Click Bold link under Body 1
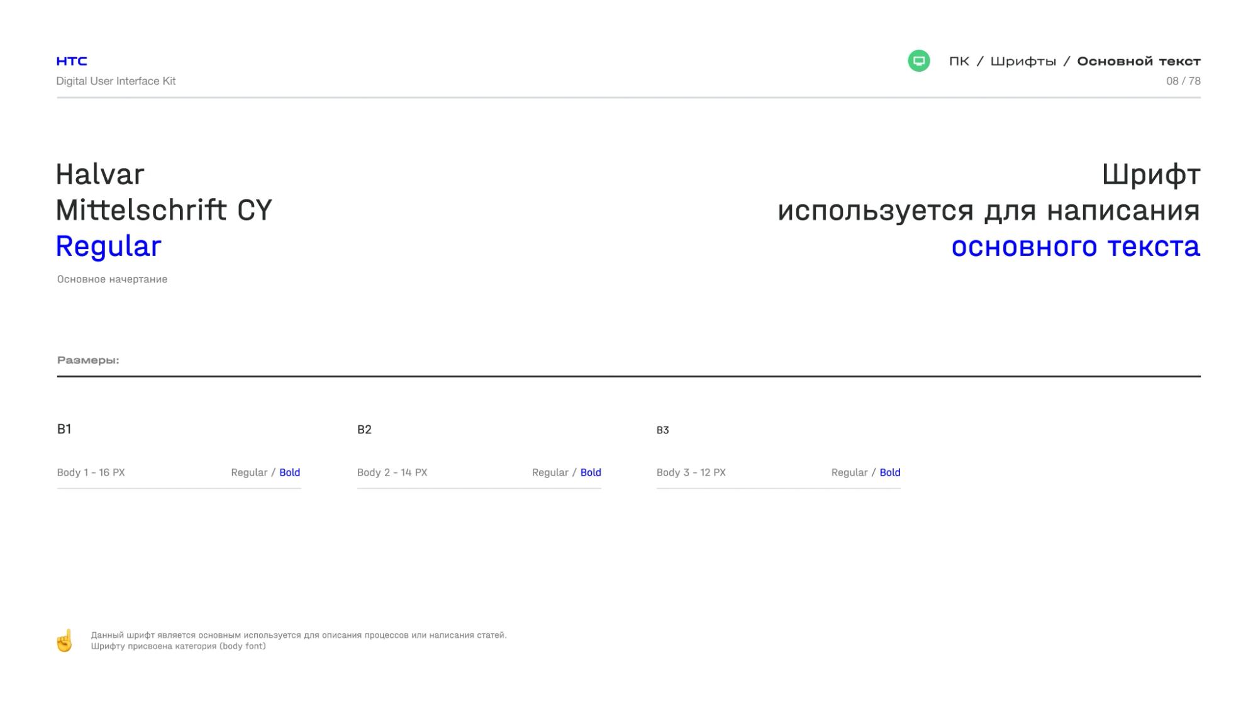The height and width of the screenshot is (707, 1258). [289, 472]
